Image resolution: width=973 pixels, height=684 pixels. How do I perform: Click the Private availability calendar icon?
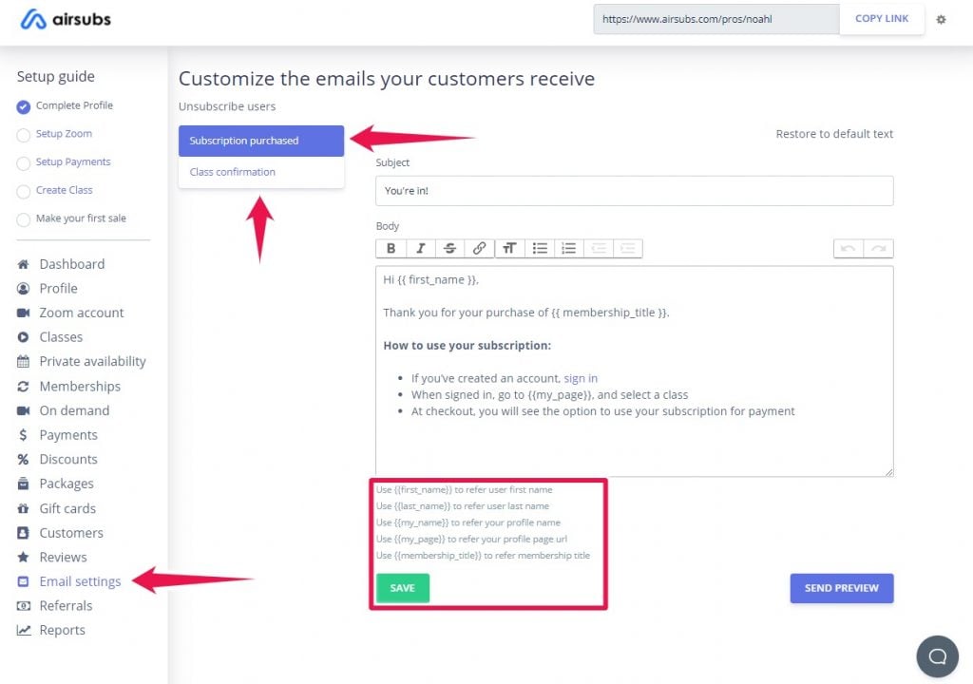23,361
